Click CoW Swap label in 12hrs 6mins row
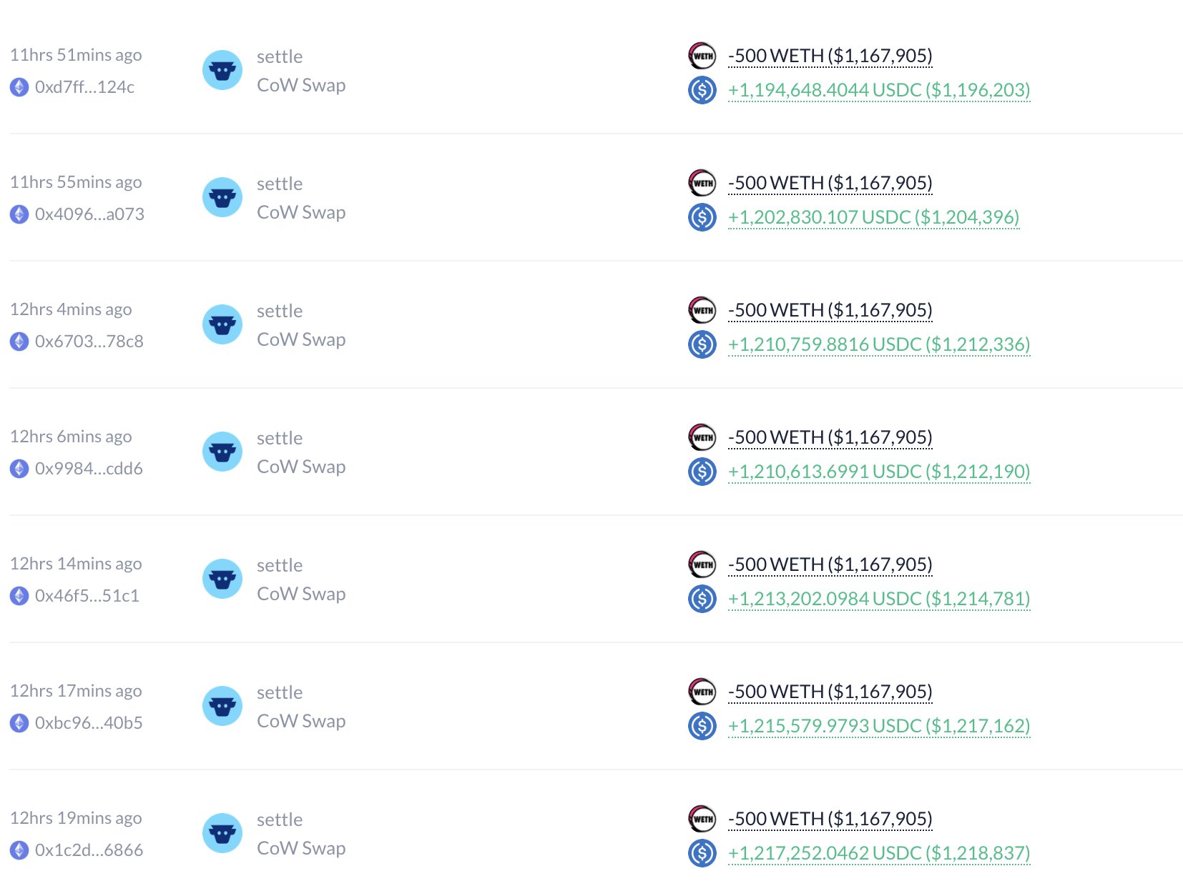Image resolution: width=1183 pixels, height=896 pixels. click(301, 467)
